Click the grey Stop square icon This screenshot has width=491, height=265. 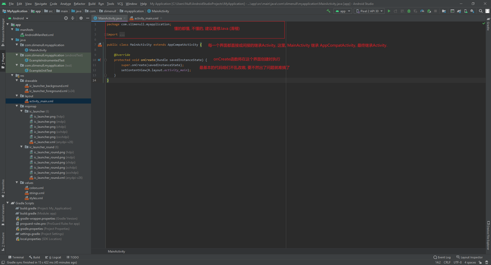click(436, 11)
